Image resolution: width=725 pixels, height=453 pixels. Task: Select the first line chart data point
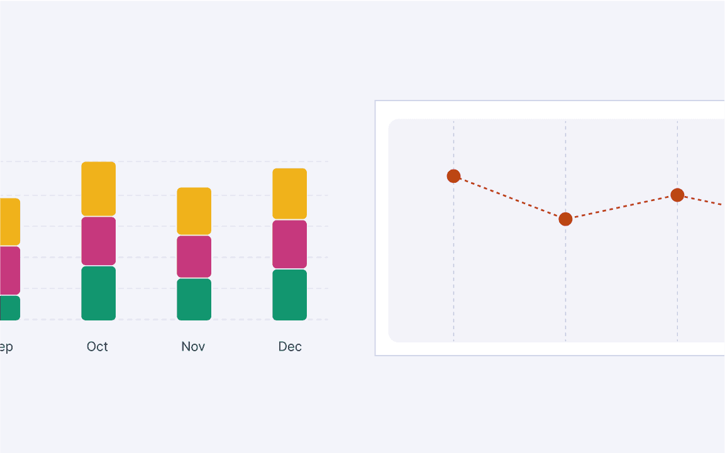pos(453,176)
